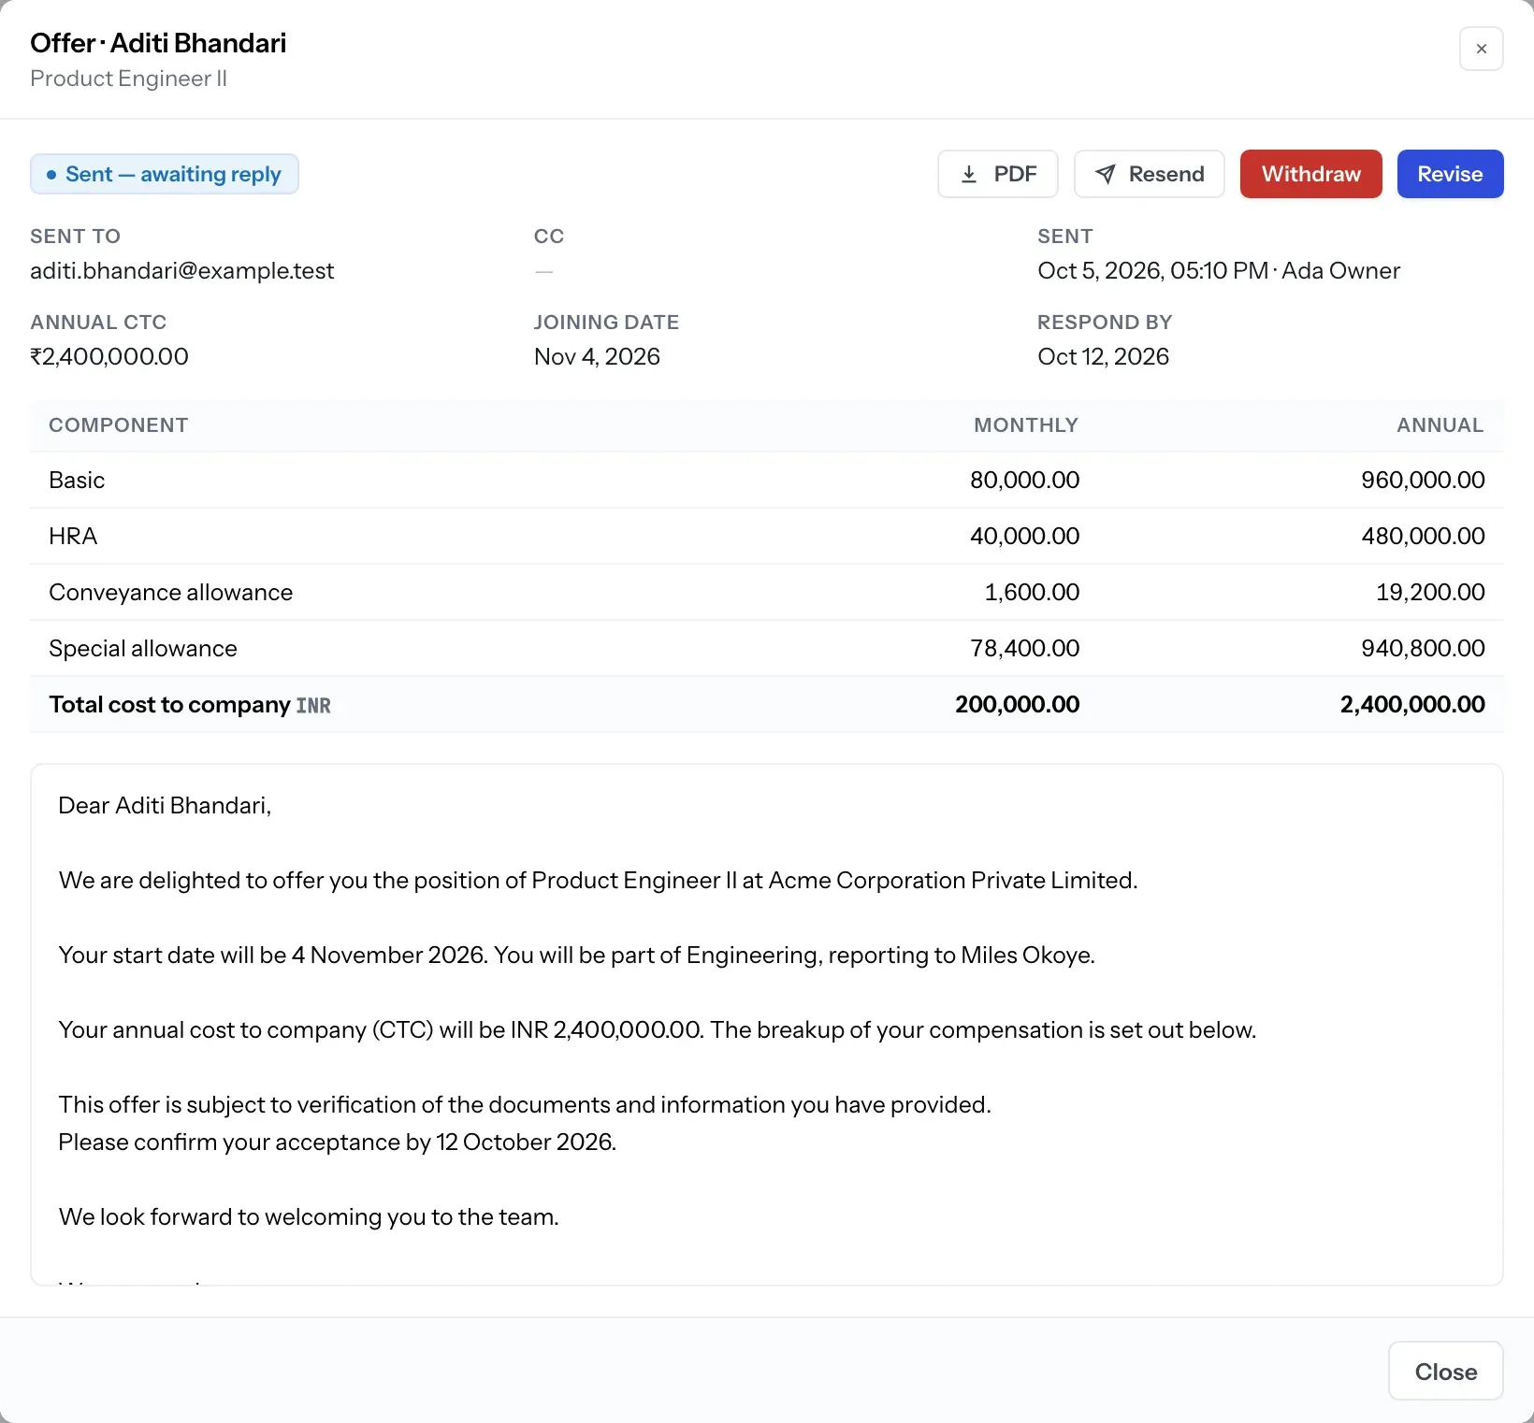Click the Annual CTC value ₹2,400,000.00

click(x=109, y=356)
